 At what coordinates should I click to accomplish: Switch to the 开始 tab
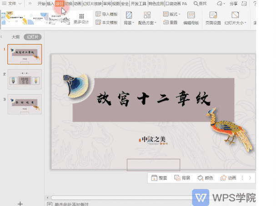[x=41, y=4]
